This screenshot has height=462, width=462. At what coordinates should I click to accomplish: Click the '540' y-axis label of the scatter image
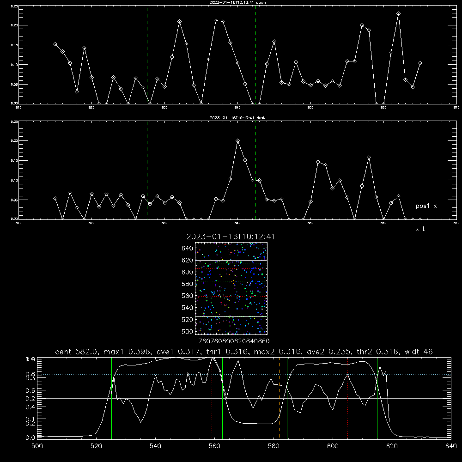pyautogui.click(x=187, y=308)
